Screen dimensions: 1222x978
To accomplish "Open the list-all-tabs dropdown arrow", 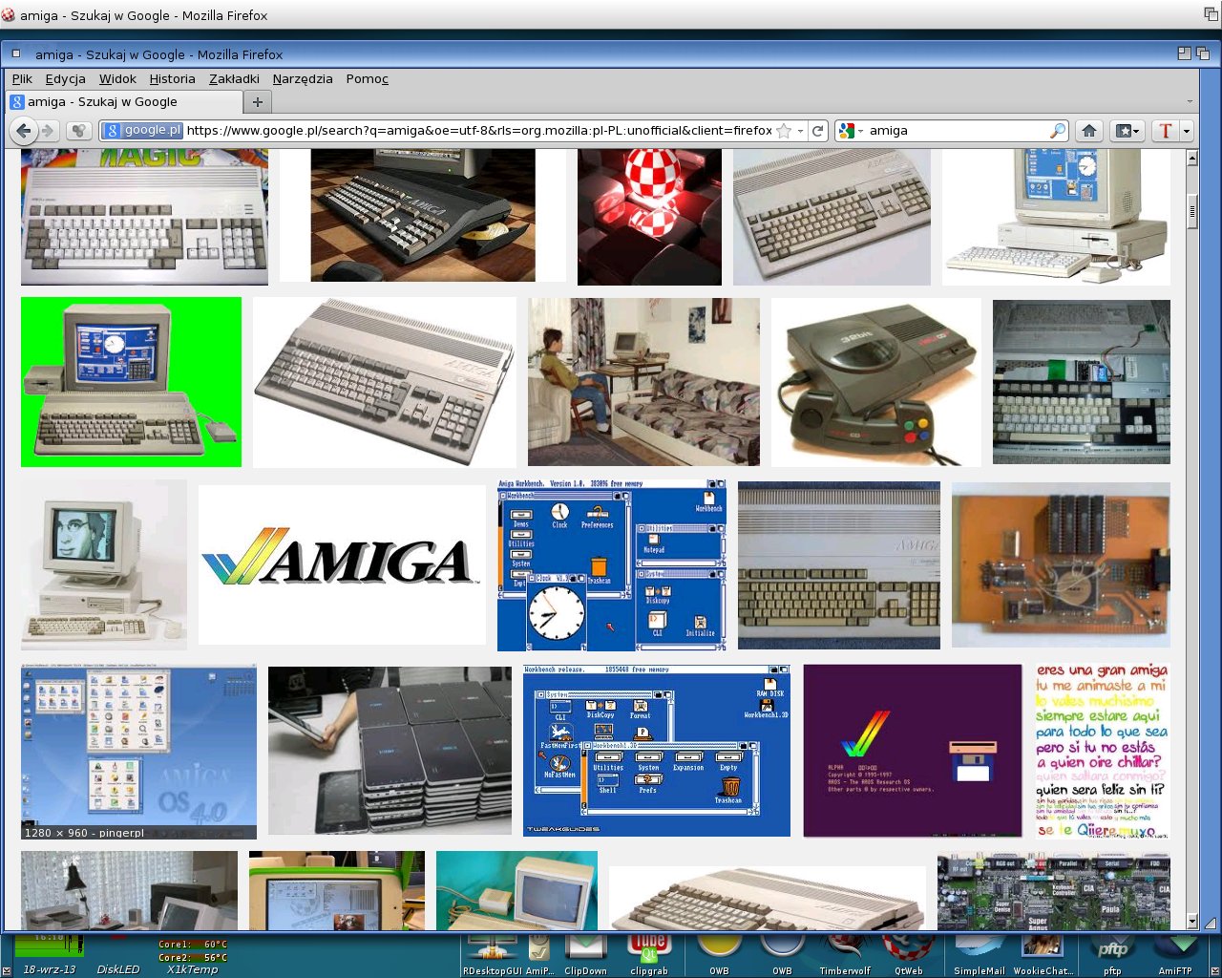I will (1190, 101).
